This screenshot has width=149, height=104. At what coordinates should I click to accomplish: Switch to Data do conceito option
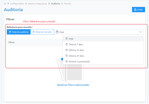42,32
